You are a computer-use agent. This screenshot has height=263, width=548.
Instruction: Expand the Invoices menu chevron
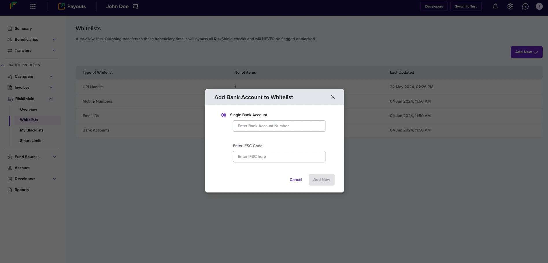[51, 88]
